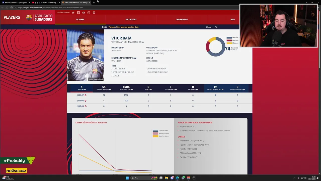Click the large PLAYERS header title
The width and height of the screenshot is (321, 181).
[x=12, y=17]
